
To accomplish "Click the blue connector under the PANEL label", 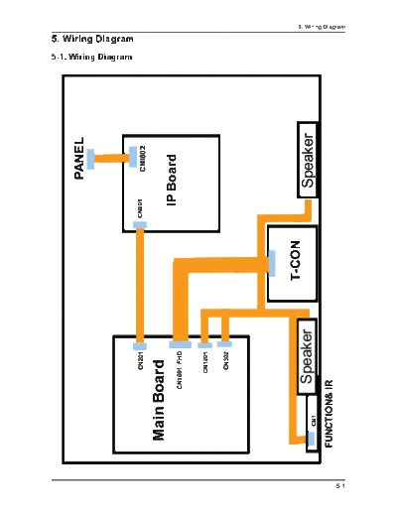I will tap(90, 159).
